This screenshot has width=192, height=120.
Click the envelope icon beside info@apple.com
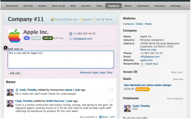tap(71, 39)
